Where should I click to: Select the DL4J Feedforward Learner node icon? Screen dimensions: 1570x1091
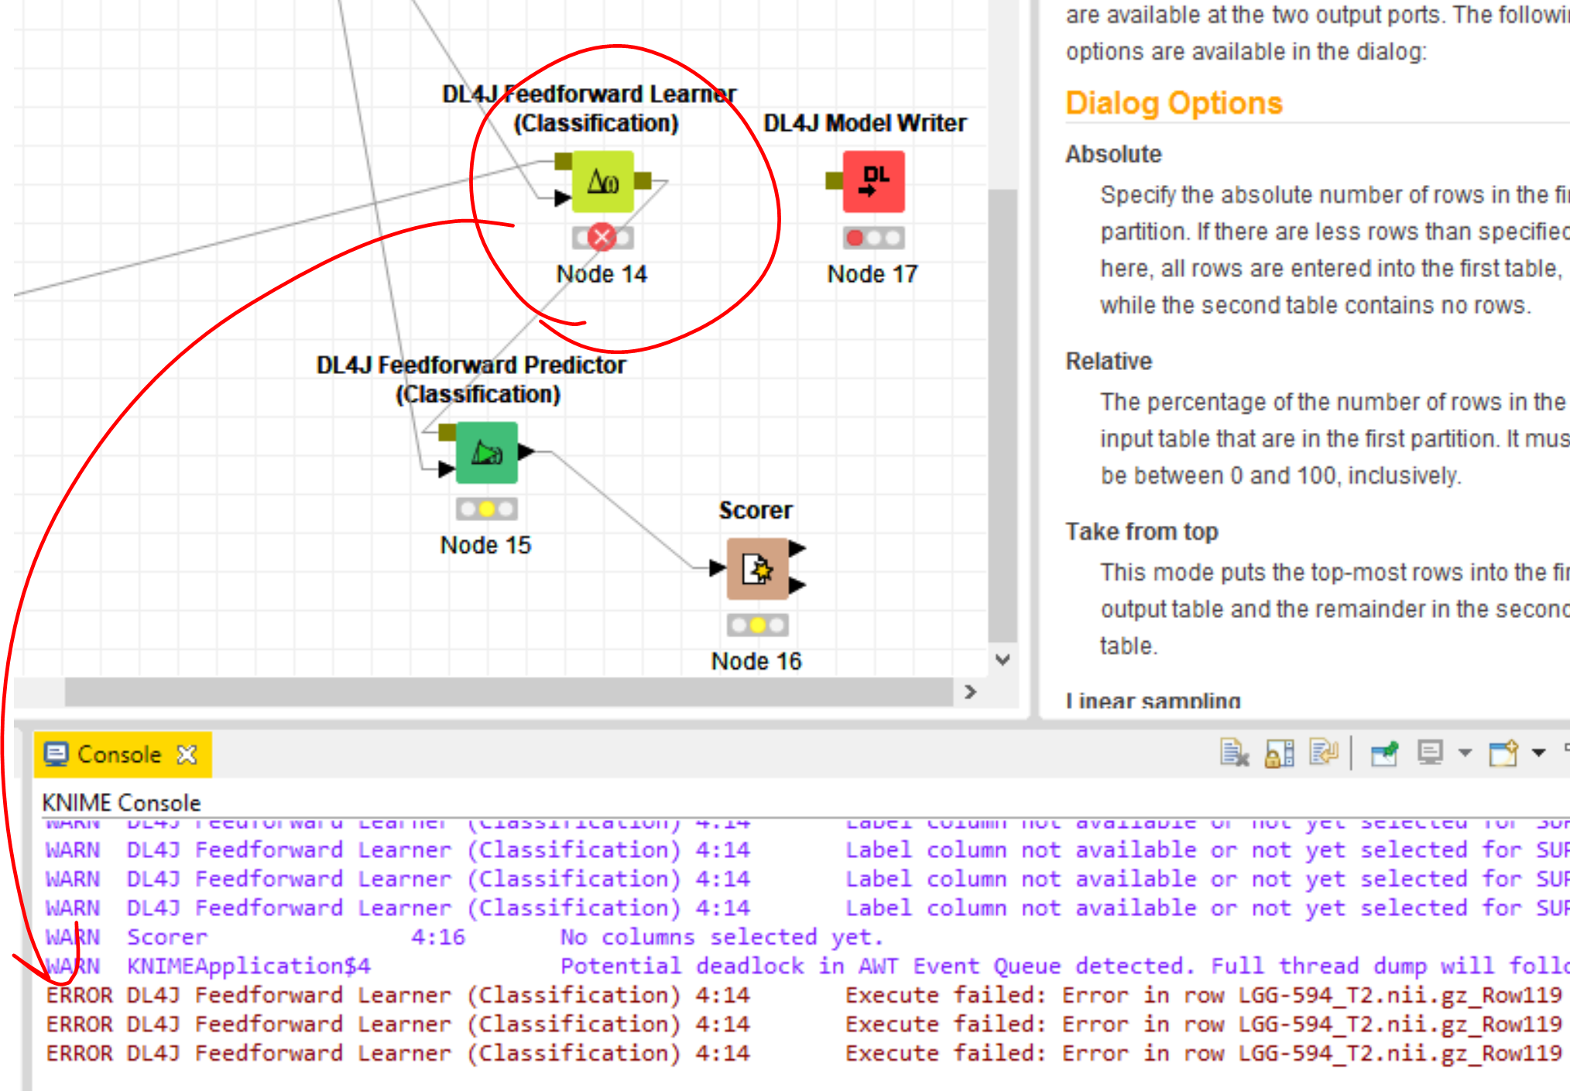tap(602, 182)
